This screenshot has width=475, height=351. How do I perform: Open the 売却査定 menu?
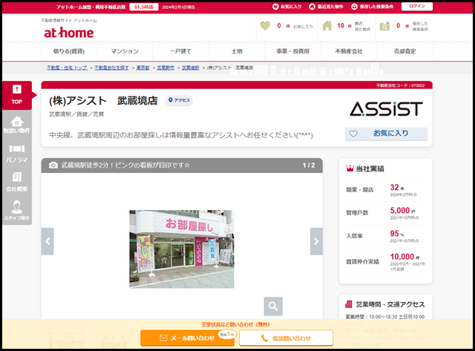click(405, 51)
